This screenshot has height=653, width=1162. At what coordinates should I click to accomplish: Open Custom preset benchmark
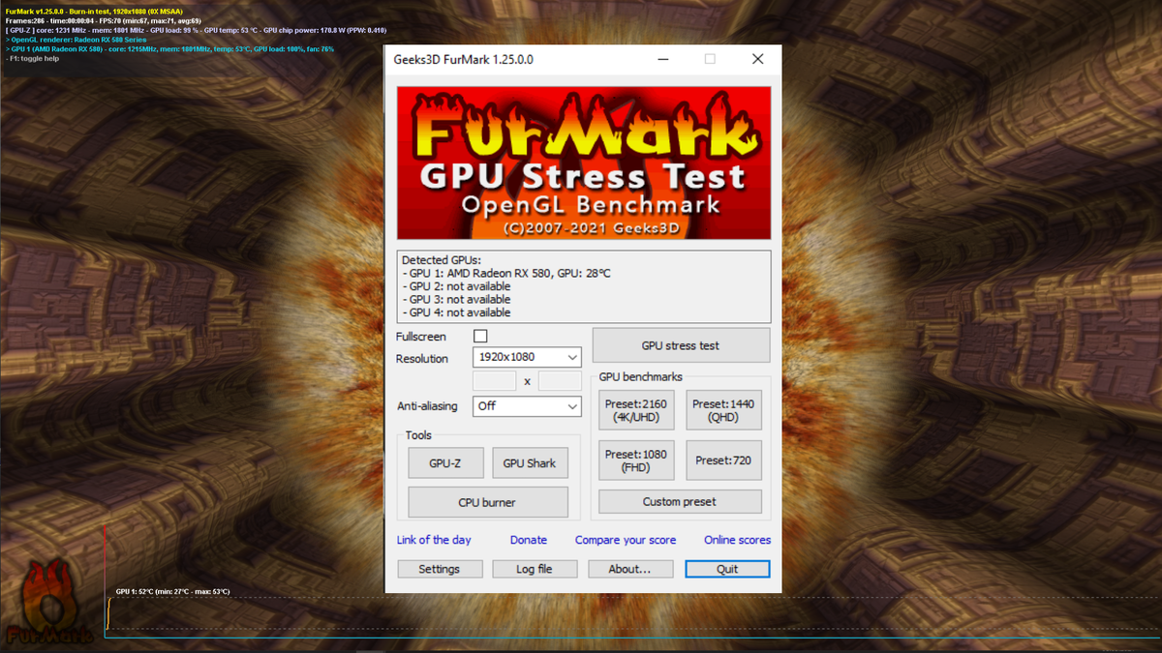click(x=680, y=502)
